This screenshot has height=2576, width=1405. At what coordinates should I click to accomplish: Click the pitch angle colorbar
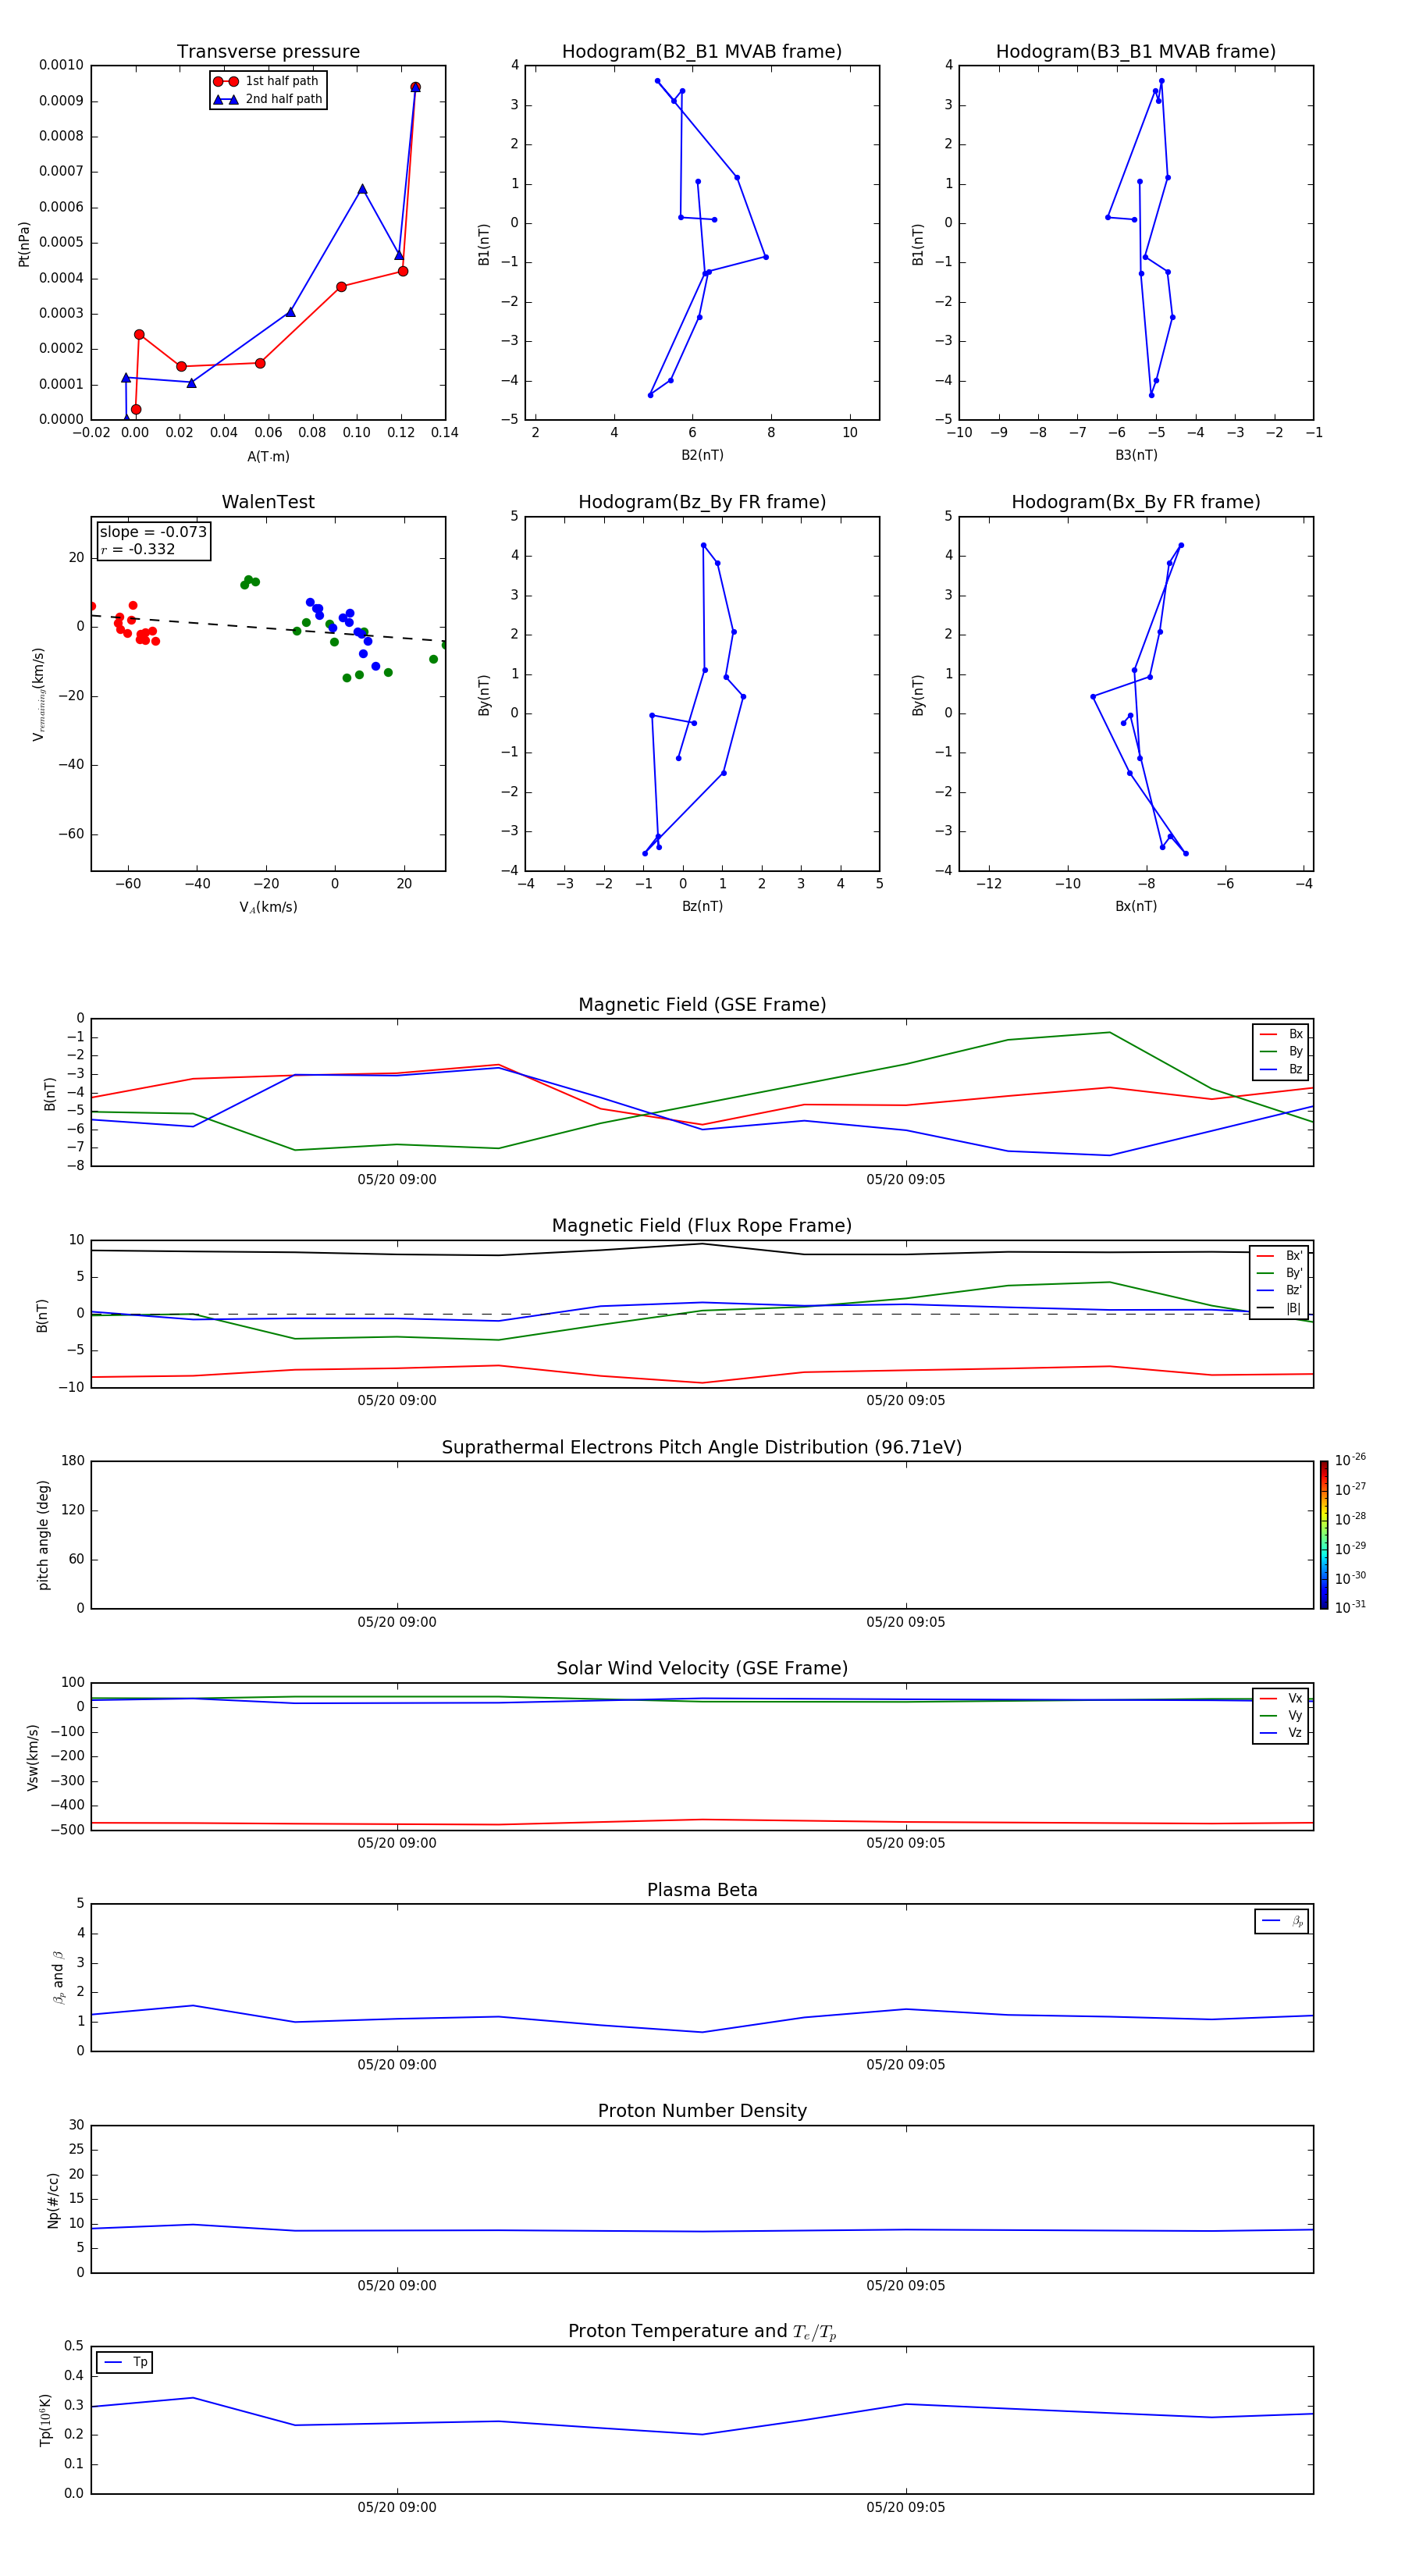click(1323, 1535)
